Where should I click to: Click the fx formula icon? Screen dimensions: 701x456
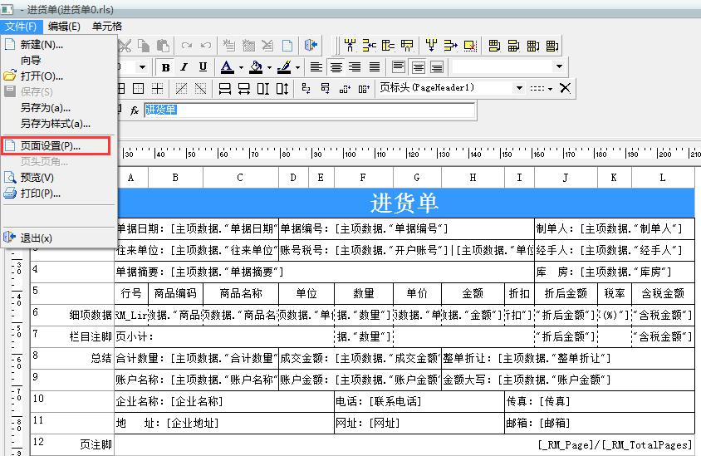[x=135, y=110]
